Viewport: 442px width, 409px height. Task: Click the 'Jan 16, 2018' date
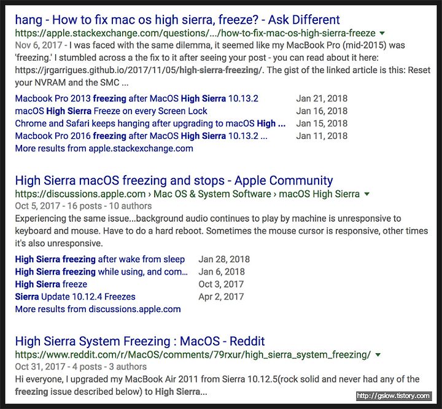(x=322, y=111)
